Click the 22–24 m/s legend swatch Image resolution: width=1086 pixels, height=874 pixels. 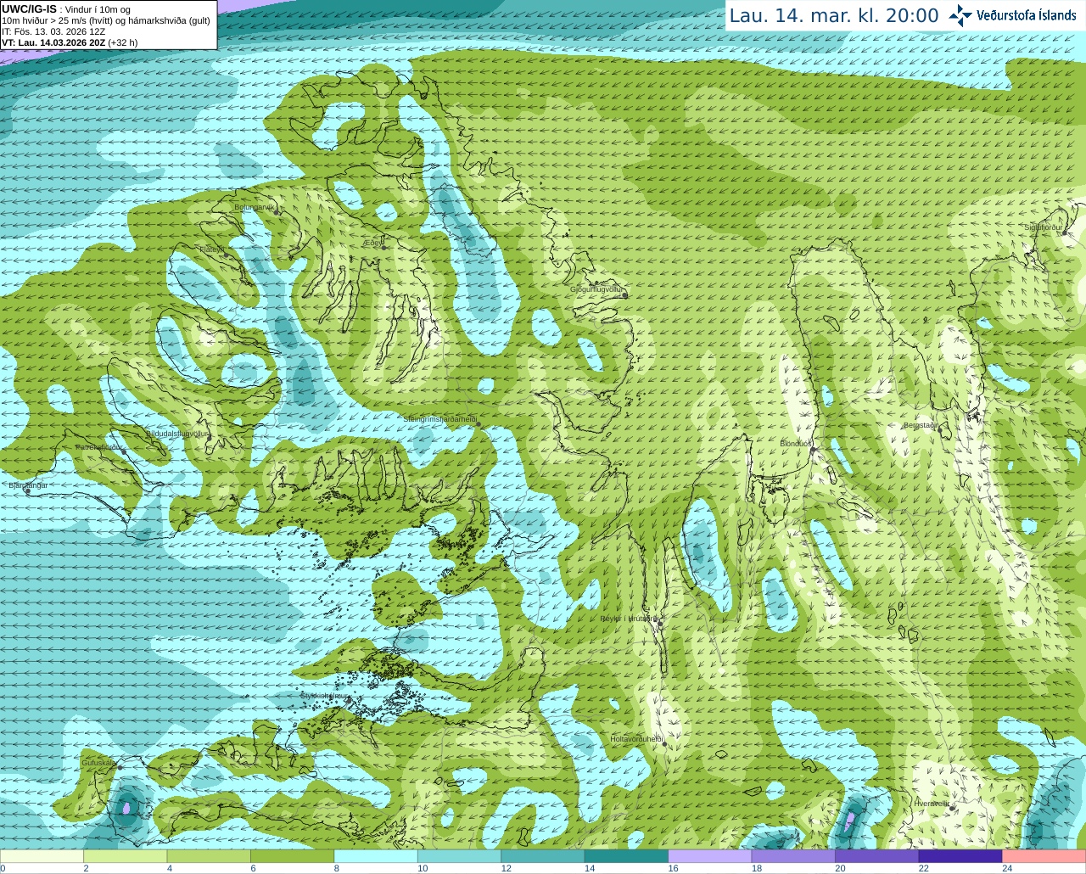pyautogui.click(x=960, y=856)
